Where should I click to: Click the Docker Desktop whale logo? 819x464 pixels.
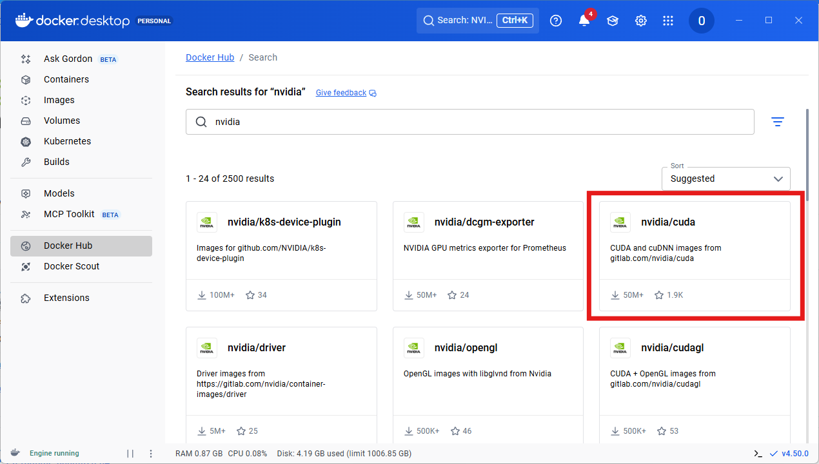click(23, 20)
